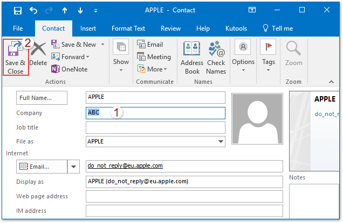This screenshot has height=223, width=343.
Task: Switch to the Review tab
Action: coord(170,28)
